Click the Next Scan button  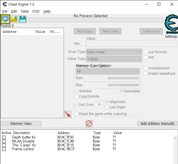110,31
